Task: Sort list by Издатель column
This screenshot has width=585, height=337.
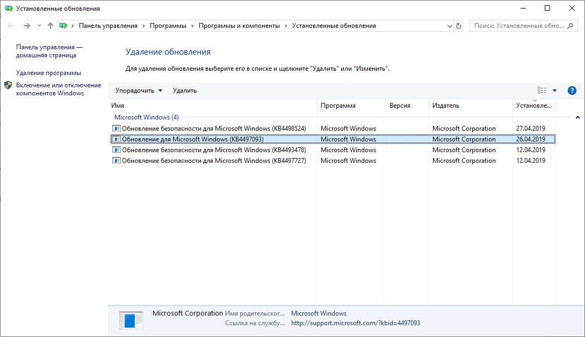Action: (471, 106)
